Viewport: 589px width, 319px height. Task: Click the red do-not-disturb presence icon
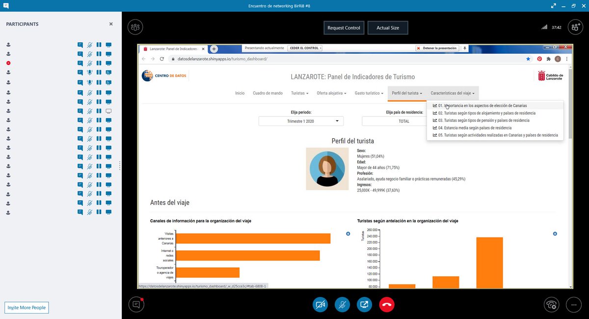[x=9, y=63]
